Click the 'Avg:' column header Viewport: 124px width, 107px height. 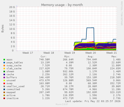[91, 57]
